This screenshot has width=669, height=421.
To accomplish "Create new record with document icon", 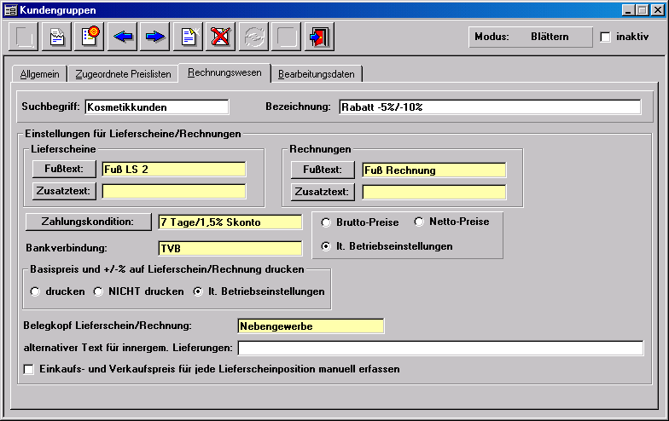I will [188, 37].
